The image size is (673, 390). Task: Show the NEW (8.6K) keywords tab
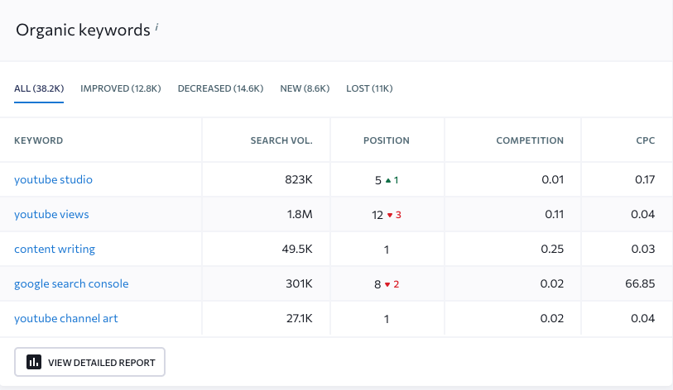(x=305, y=88)
